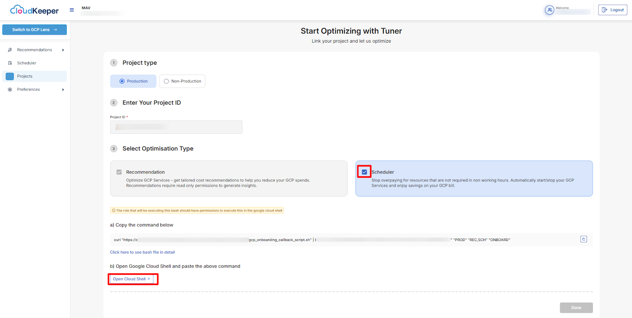Uncheck the Scheduler checkbox

[x=364, y=172]
